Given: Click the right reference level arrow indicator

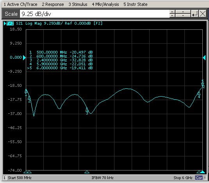Looking at the screenshot, I should (204, 57).
